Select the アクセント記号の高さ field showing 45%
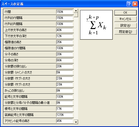 pos(64,121)
